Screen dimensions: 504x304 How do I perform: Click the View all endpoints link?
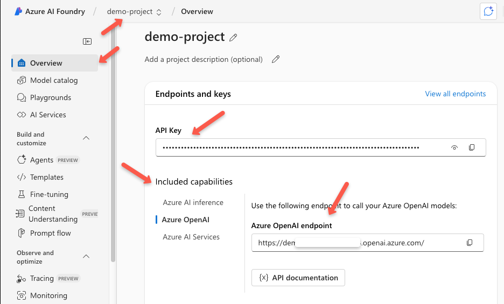click(455, 94)
